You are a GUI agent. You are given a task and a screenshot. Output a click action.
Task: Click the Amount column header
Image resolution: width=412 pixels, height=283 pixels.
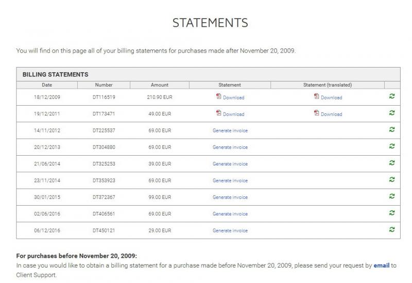pyautogui.click(x=160, y=85)
